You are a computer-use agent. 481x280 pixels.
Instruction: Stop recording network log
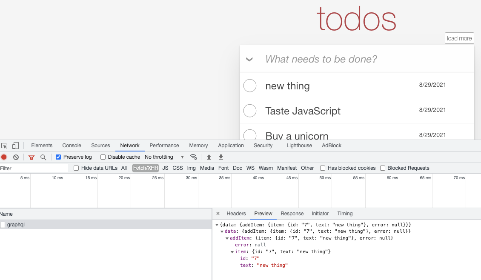click(x=4, y=157)
